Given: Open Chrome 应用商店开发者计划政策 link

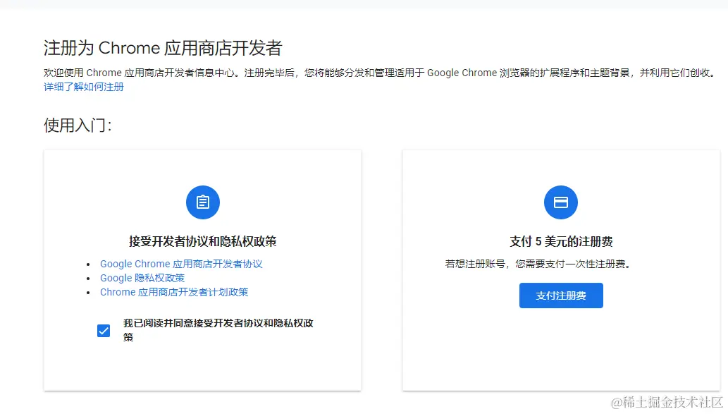Looking at the screenshot, I should 174,292.
